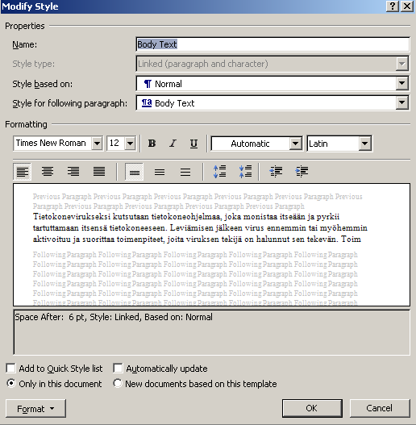This screenshot has height=425, width=416.
Task: Justify the paragraph text
Action: coord(99,172)
